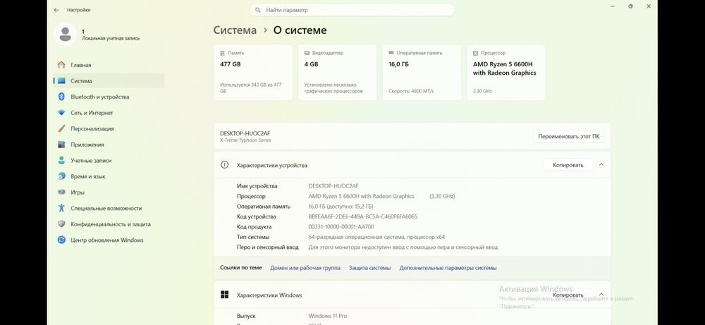This screenshot has width=705, height=325.
Task: Click the Оперативная память card icon
Action: point(391,53)
